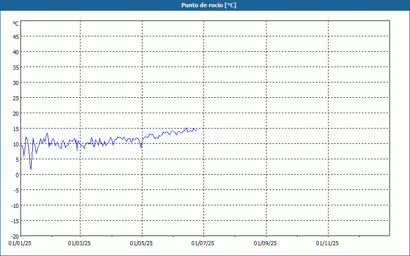Select the 25 value on the temperature axis
This screenshot has width=410, height=256.
click(x=16, y=98)
